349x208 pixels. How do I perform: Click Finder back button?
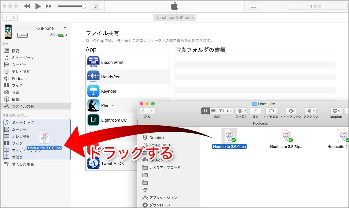pos(144,111)
